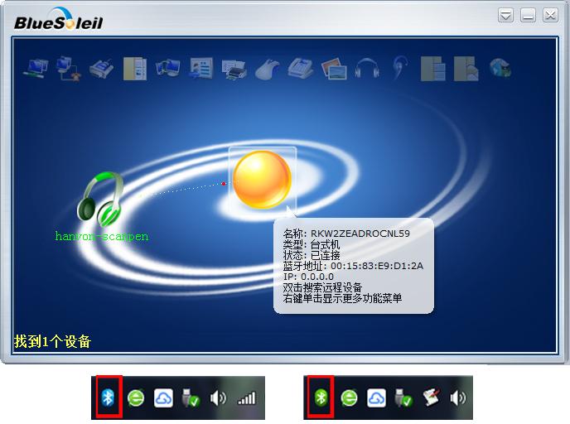Open the BlueSoleil title bar dropdown menu button

click(505, 15)
